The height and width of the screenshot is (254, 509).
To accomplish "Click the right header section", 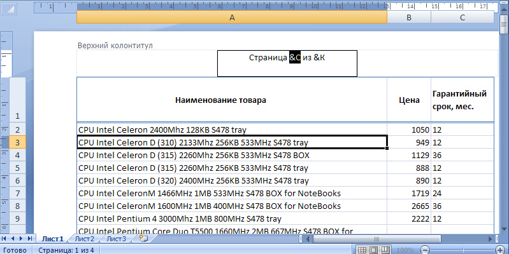I will [x=427, y=63].
